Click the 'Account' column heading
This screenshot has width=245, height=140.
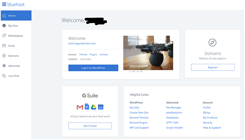click(208, 102)
